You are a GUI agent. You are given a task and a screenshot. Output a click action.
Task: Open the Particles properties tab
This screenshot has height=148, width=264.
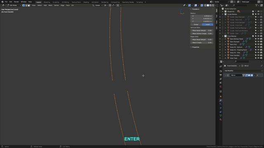(221, 104)
